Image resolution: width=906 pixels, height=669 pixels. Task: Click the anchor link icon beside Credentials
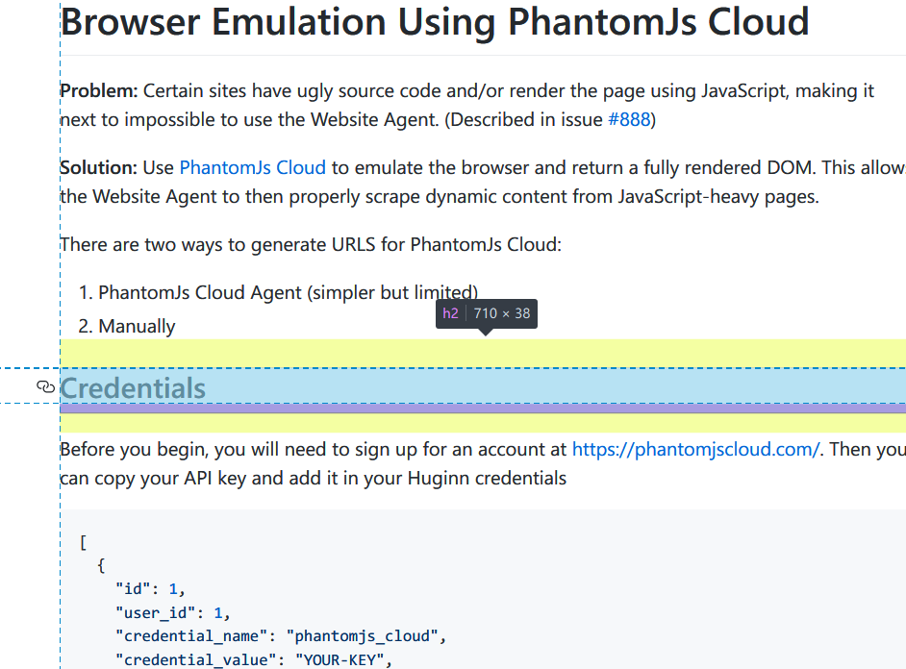[x=45, y=386]
